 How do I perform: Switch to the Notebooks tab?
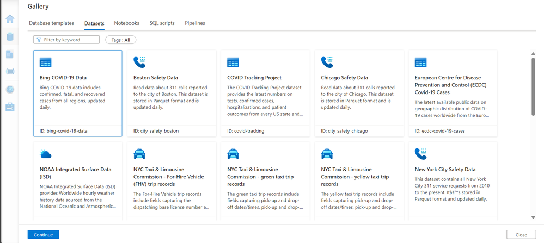[x=127, y=23]
